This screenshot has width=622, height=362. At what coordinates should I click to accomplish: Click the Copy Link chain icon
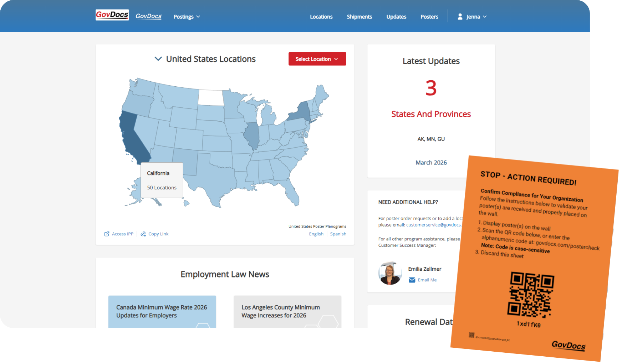tap(143, 234)
